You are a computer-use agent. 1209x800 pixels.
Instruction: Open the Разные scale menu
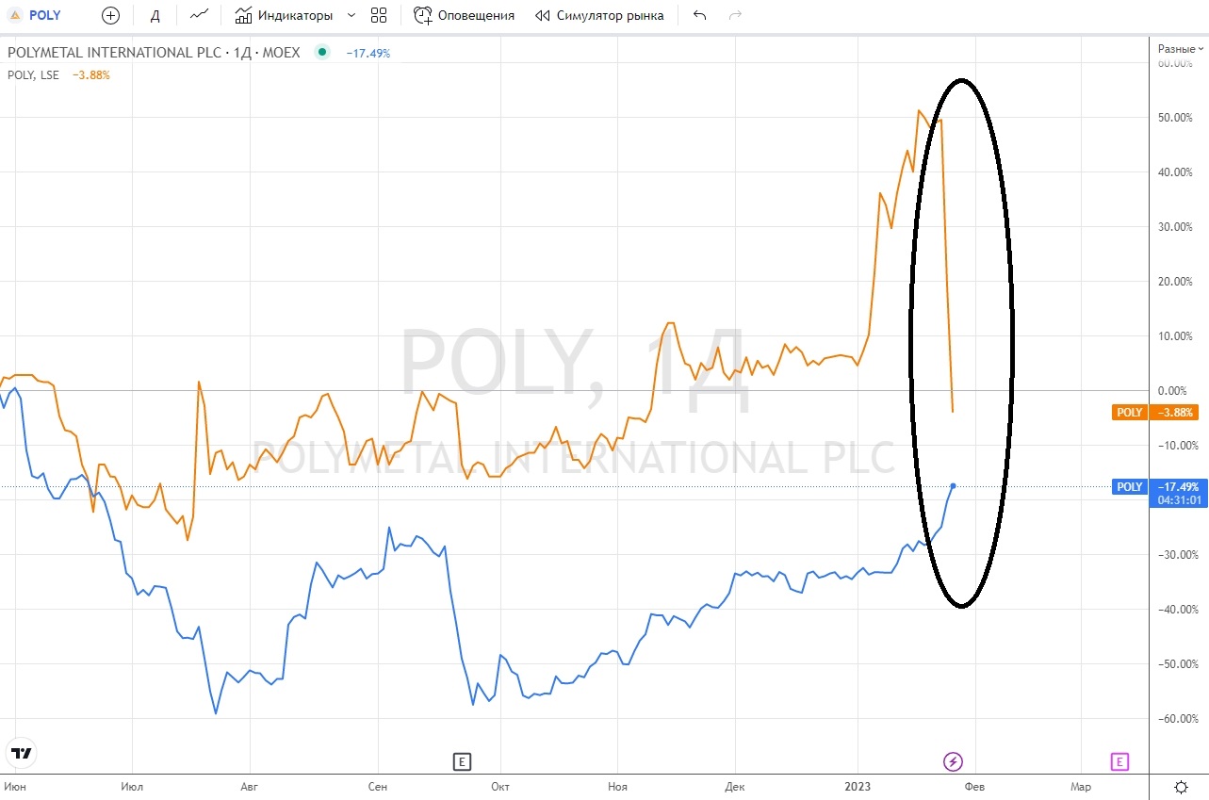pos(1181,48)
